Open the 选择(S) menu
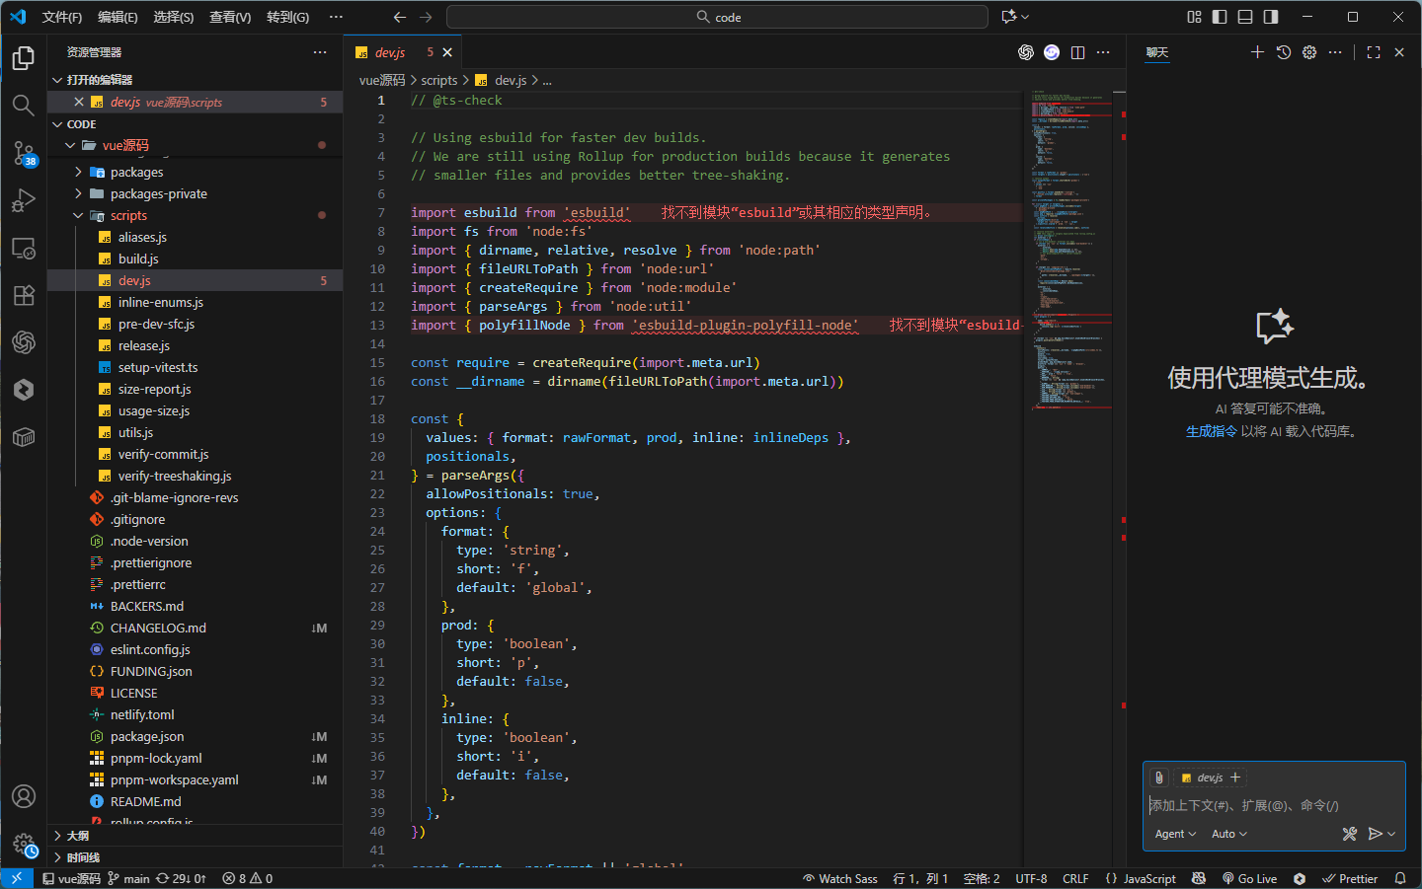The image size is (1422, 889). (174, 17)
